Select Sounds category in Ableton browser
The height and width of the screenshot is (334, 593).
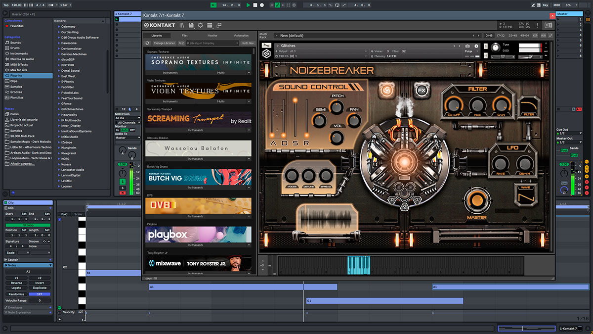[16, 43]
